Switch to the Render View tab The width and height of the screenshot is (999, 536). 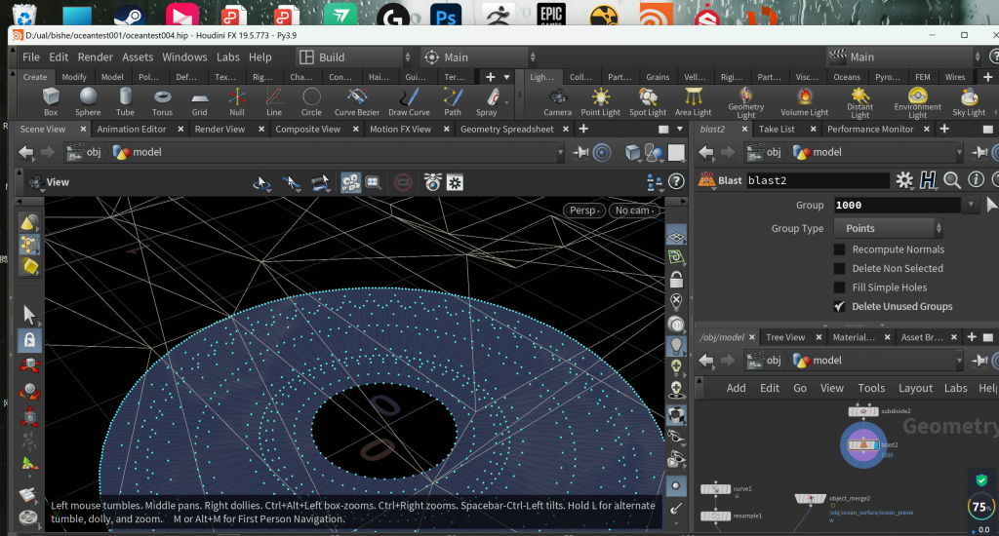(220, 129)
